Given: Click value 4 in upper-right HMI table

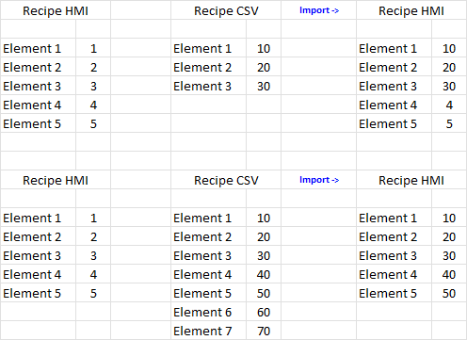Looking at the screenshot, I should tap(449, 105).
